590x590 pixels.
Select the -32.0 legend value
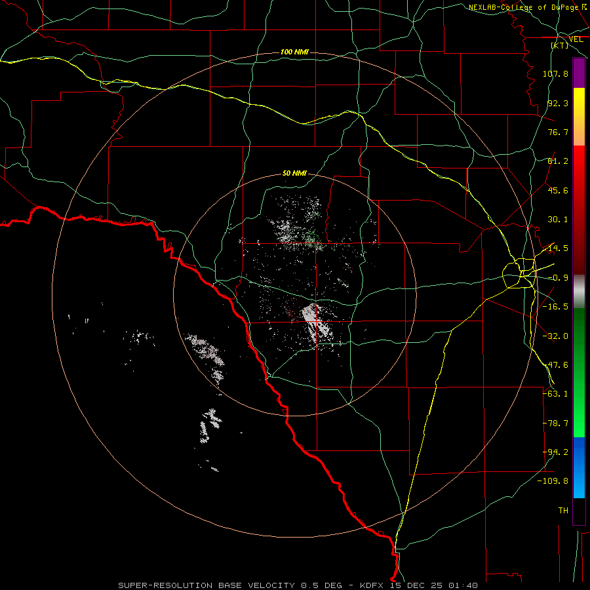[555, 336]
